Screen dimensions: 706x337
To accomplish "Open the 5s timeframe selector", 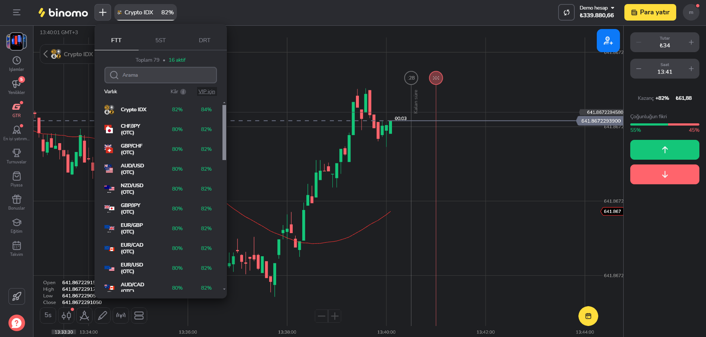I will [x=48, y=315].
